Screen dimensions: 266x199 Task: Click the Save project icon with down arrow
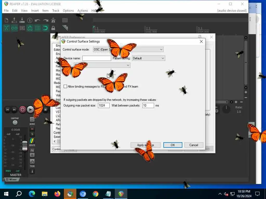coord(22,20)
